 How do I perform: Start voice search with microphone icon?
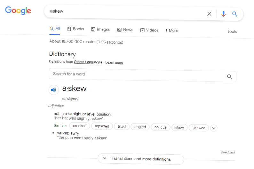tap(223, 14)
